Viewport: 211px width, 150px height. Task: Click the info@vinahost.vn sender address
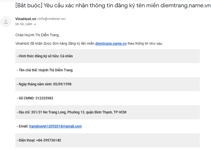point(52,19)
